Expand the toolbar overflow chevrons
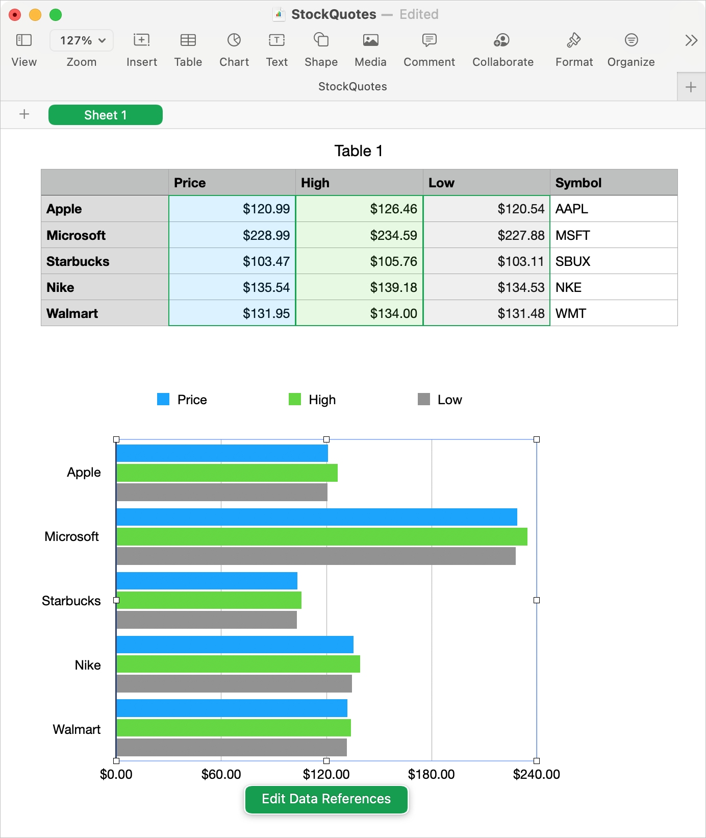Image resolution: width=706 pixels, height=838 pixels. (x=691, y=40)
